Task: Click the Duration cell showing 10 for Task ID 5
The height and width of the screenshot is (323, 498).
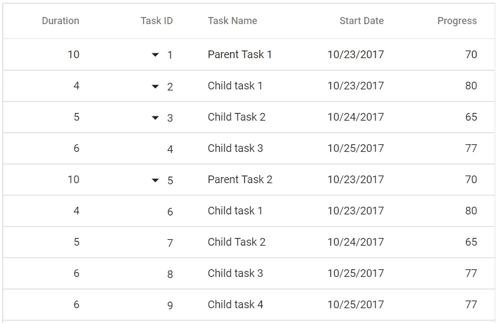Action: pyautogui.click(x=74, y=179)
